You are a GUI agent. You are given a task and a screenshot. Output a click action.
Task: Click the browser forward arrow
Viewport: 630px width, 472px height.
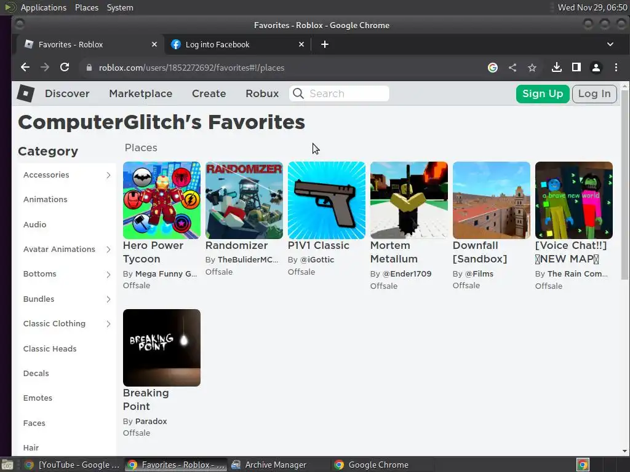pyautogui.click(x=44, y=68)
